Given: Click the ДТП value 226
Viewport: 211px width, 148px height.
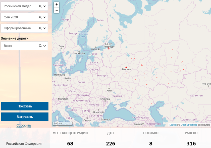Looking at the screenshot, I should (x=111, y=144).
